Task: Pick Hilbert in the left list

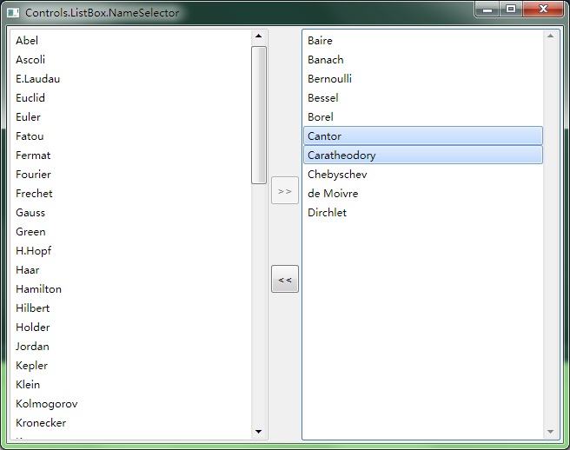Action: point(32,308)
